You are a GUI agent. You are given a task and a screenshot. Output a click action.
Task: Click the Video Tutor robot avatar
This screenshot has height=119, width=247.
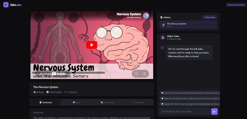coord(163,38)
